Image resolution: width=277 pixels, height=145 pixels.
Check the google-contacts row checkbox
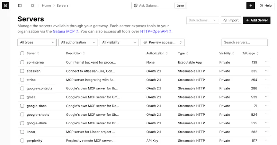tap(22, 88)
